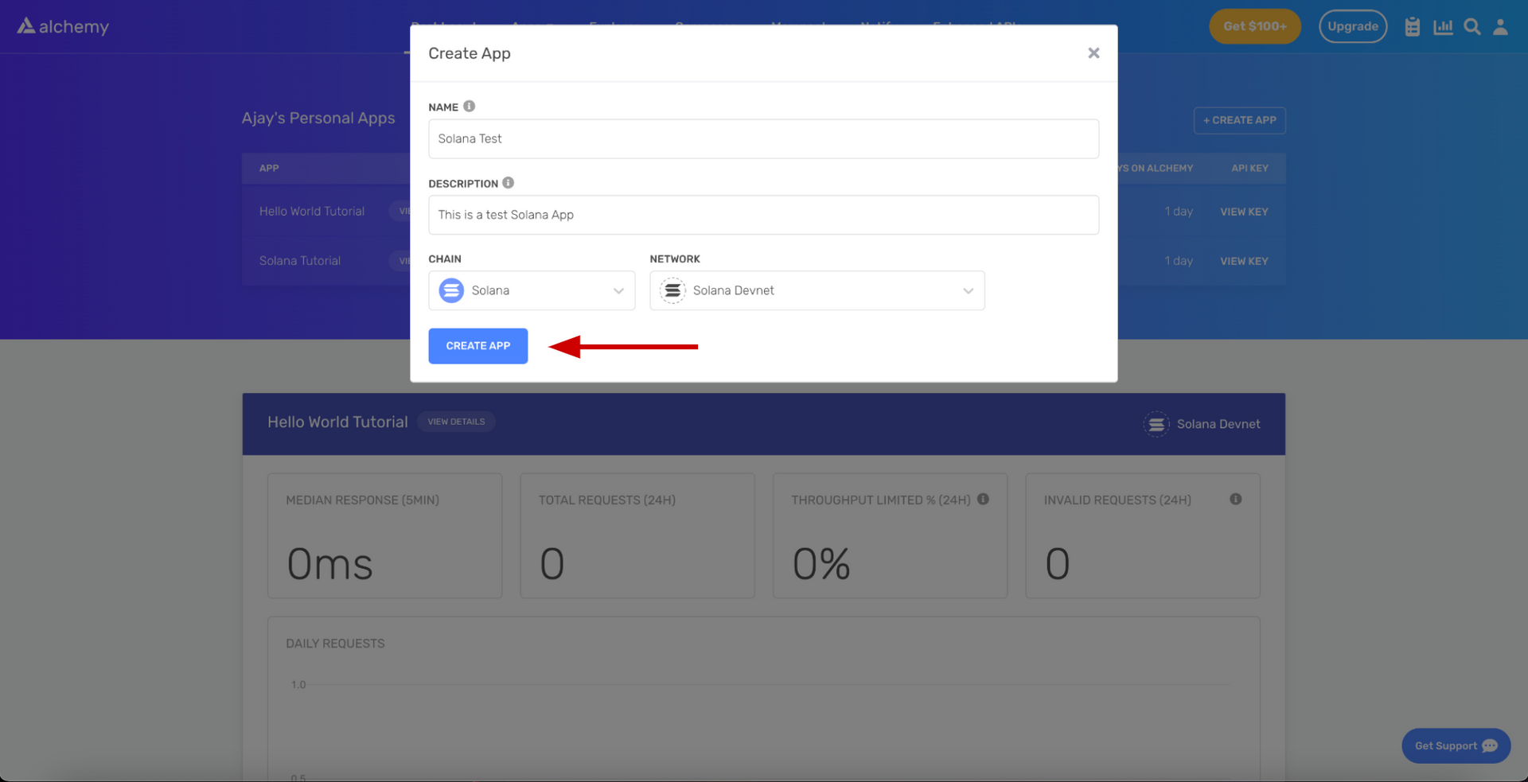Click VIEW KEY for Solana Tutorial
1528x782 pixels.
coord(1244,261)
